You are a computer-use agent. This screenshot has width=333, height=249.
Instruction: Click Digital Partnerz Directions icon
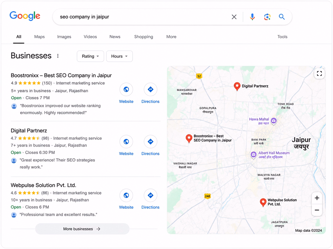pyautogui.click(x=150, y=141)
